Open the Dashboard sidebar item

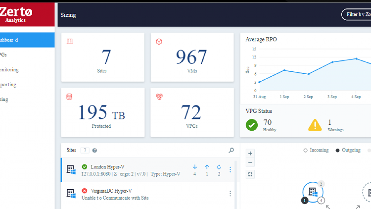pyautogui.click(x=27, y=40)
